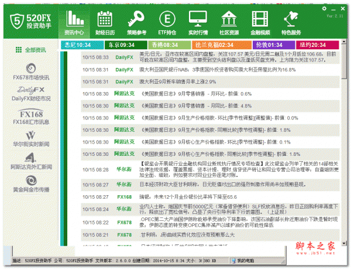Open the 银监会 08:28 华尔街 news row
This screenshot has width=351, height=269.
click(x=210, y=169)
